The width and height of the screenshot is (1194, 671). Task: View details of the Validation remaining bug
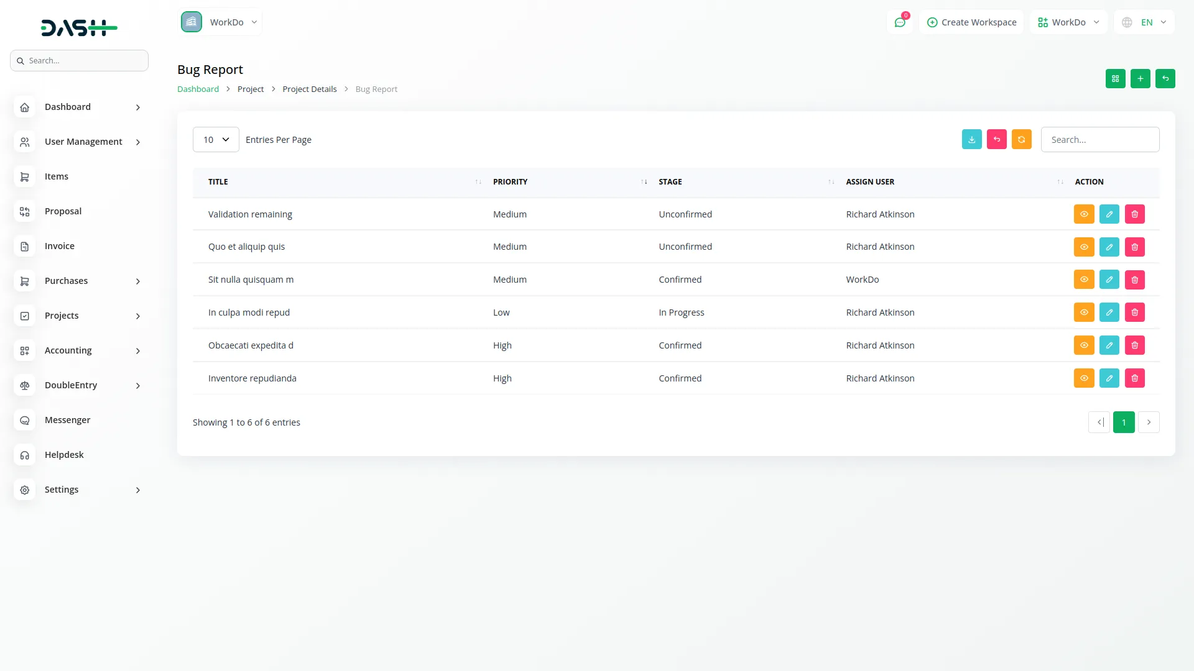[x=1084, y=214]
